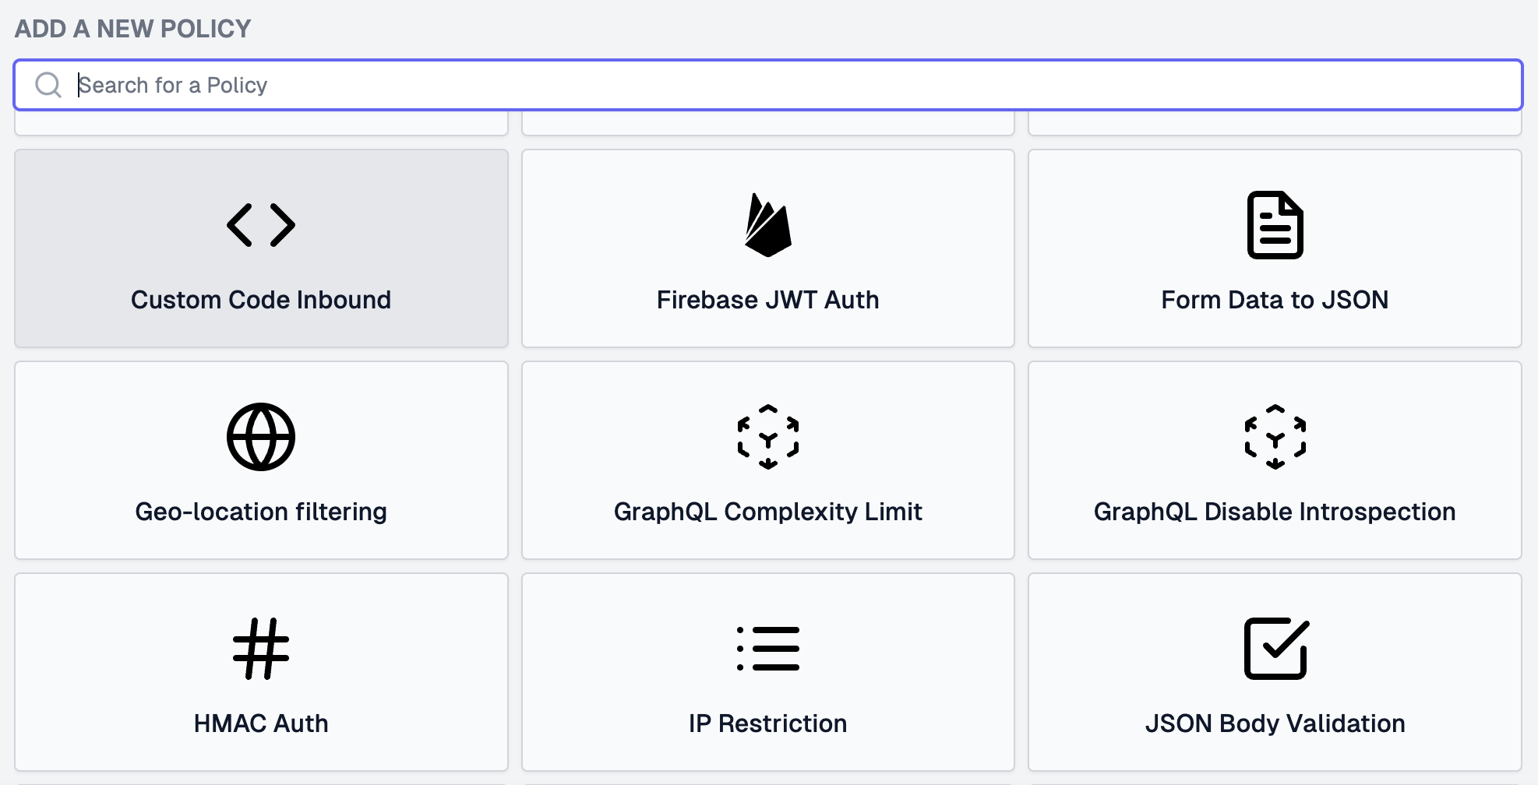Select the GraphQL Complexity Limit label
The width and height of the screenshot is (1538, 785).
tap(768, 512)
